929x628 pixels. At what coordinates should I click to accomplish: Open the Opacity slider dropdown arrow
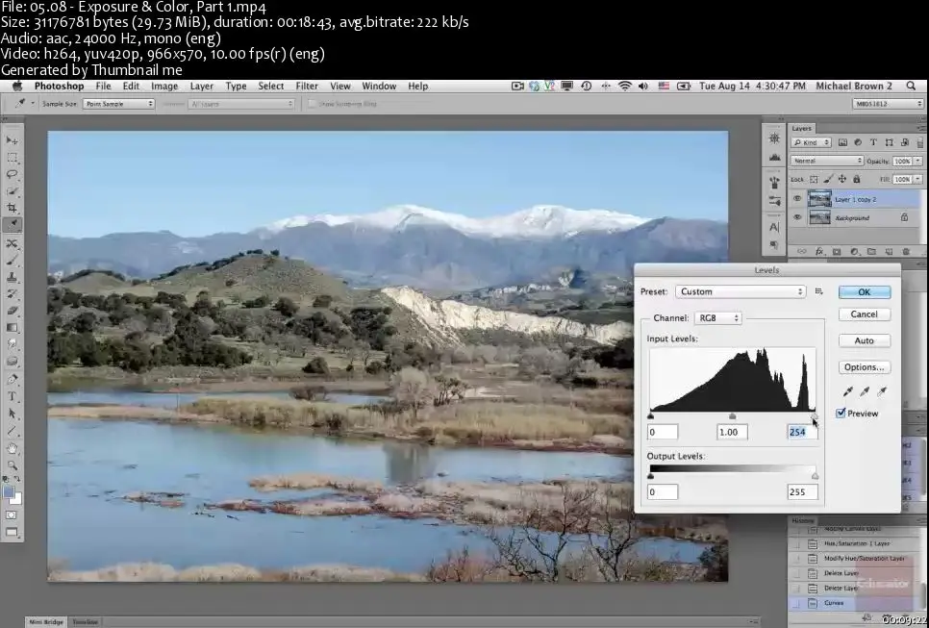(918, 161)
